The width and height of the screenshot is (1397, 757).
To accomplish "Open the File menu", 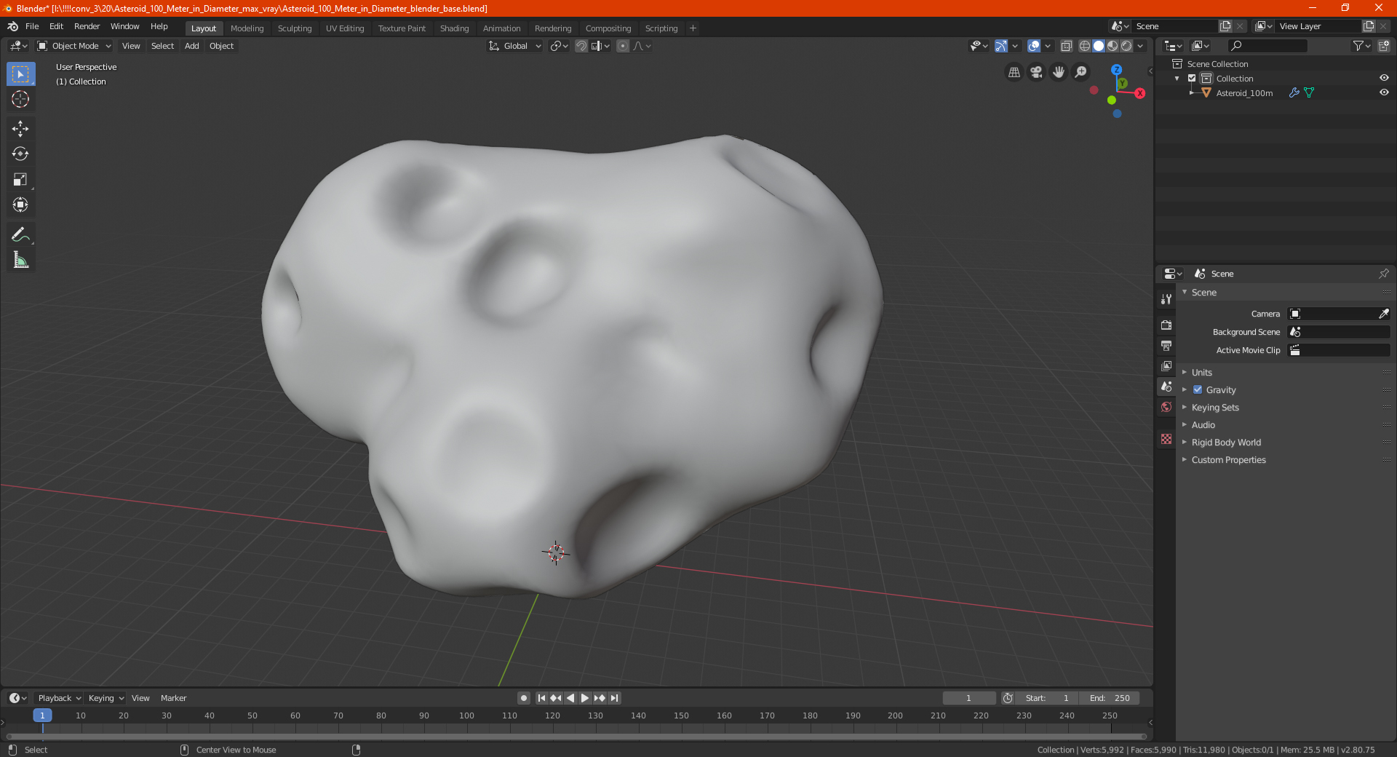I will pyautogui.click(x=32, y=26).
